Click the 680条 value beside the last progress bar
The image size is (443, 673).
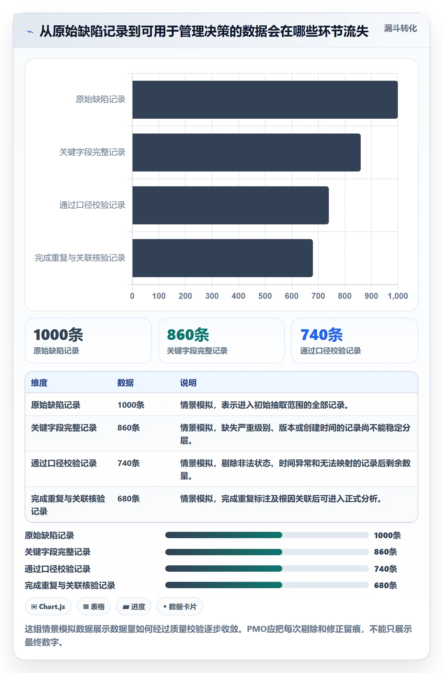385,585
